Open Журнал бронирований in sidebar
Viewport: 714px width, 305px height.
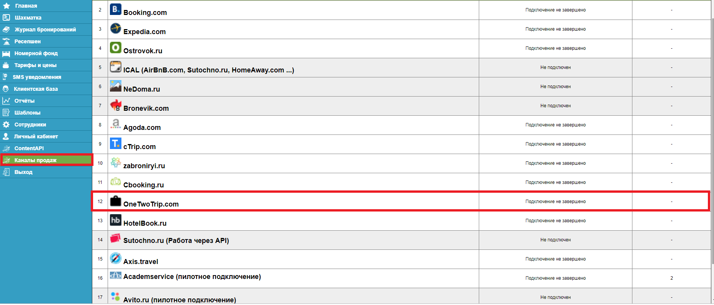(46, 30)
